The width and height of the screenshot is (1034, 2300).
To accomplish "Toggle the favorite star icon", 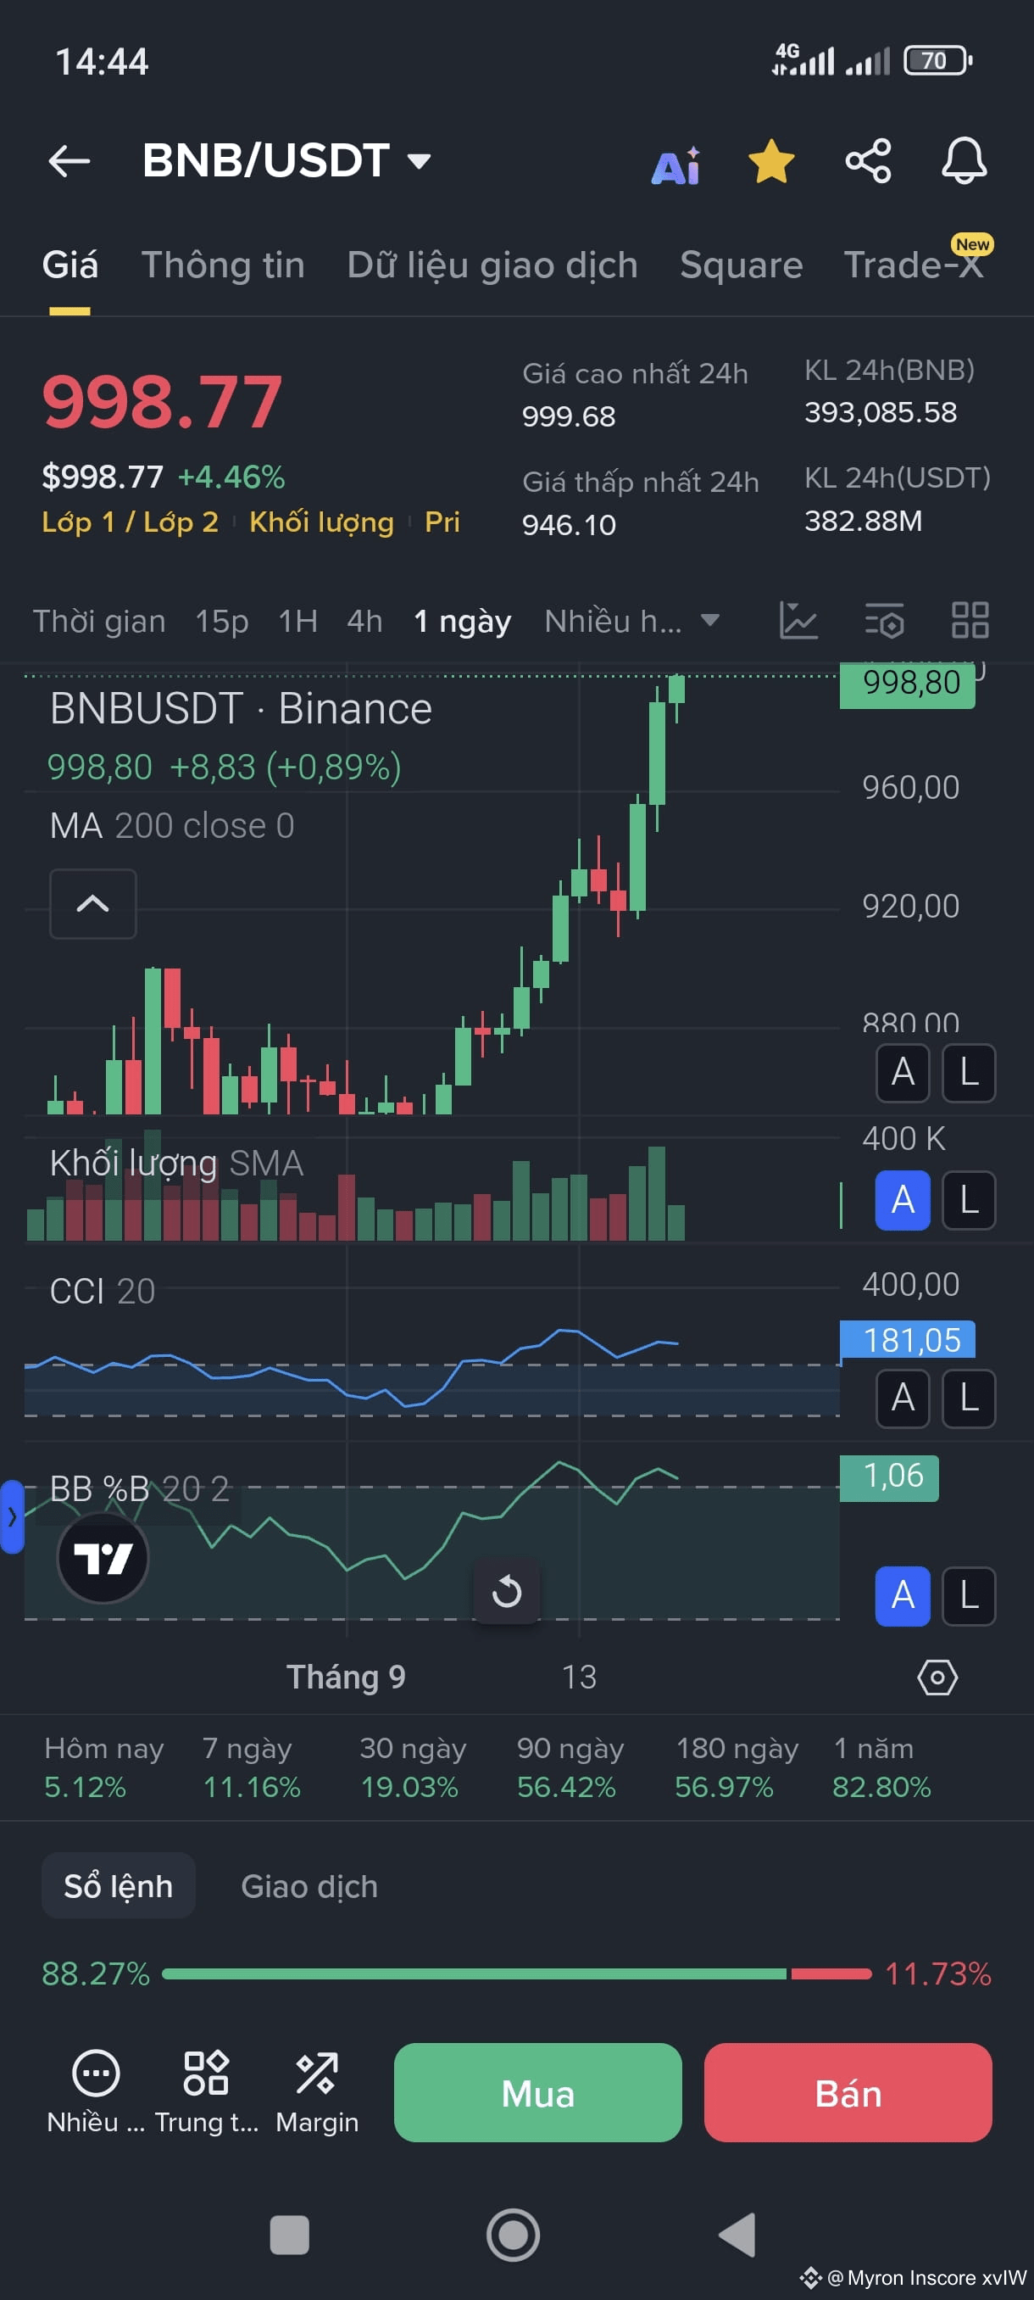I will [x=770, y=162].
